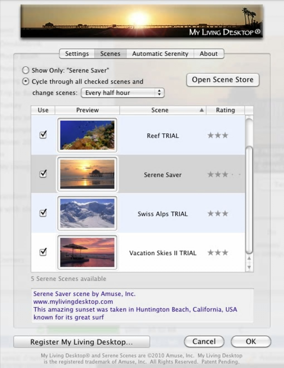The height and width of the screenshot is (368, 284).
Task: Open the About tab
Action: [x=209, y=53]
